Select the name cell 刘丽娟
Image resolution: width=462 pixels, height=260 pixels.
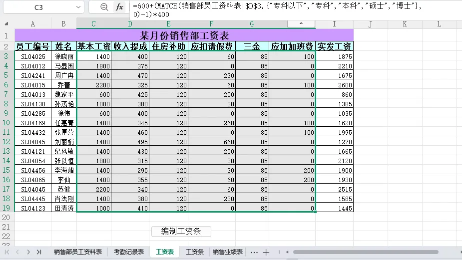coord(63,142)
